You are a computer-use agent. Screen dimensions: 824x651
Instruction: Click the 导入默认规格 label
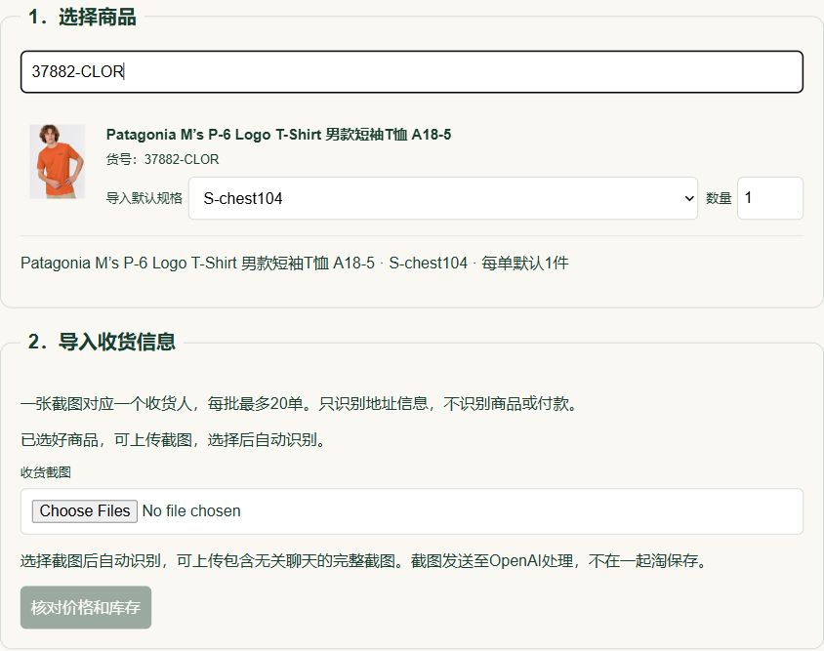pos(144,198)
